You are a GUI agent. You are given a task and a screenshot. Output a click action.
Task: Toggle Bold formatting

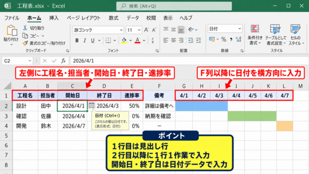pos(77,41)
